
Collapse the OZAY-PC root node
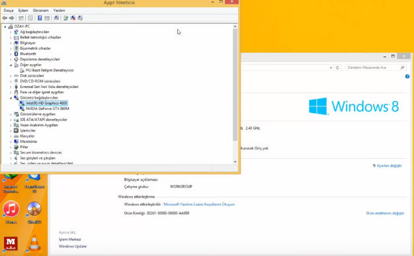coord(5,26)
